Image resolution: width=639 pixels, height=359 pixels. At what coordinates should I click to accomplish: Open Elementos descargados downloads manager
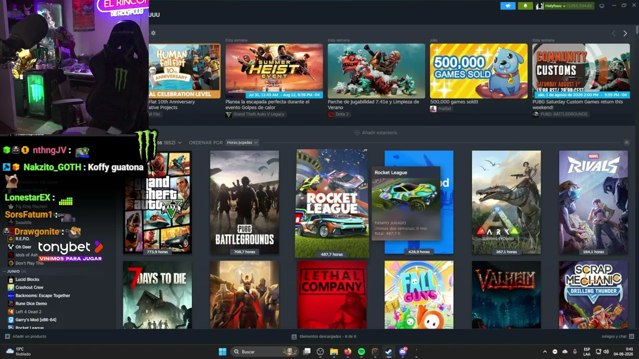point(324,337)
